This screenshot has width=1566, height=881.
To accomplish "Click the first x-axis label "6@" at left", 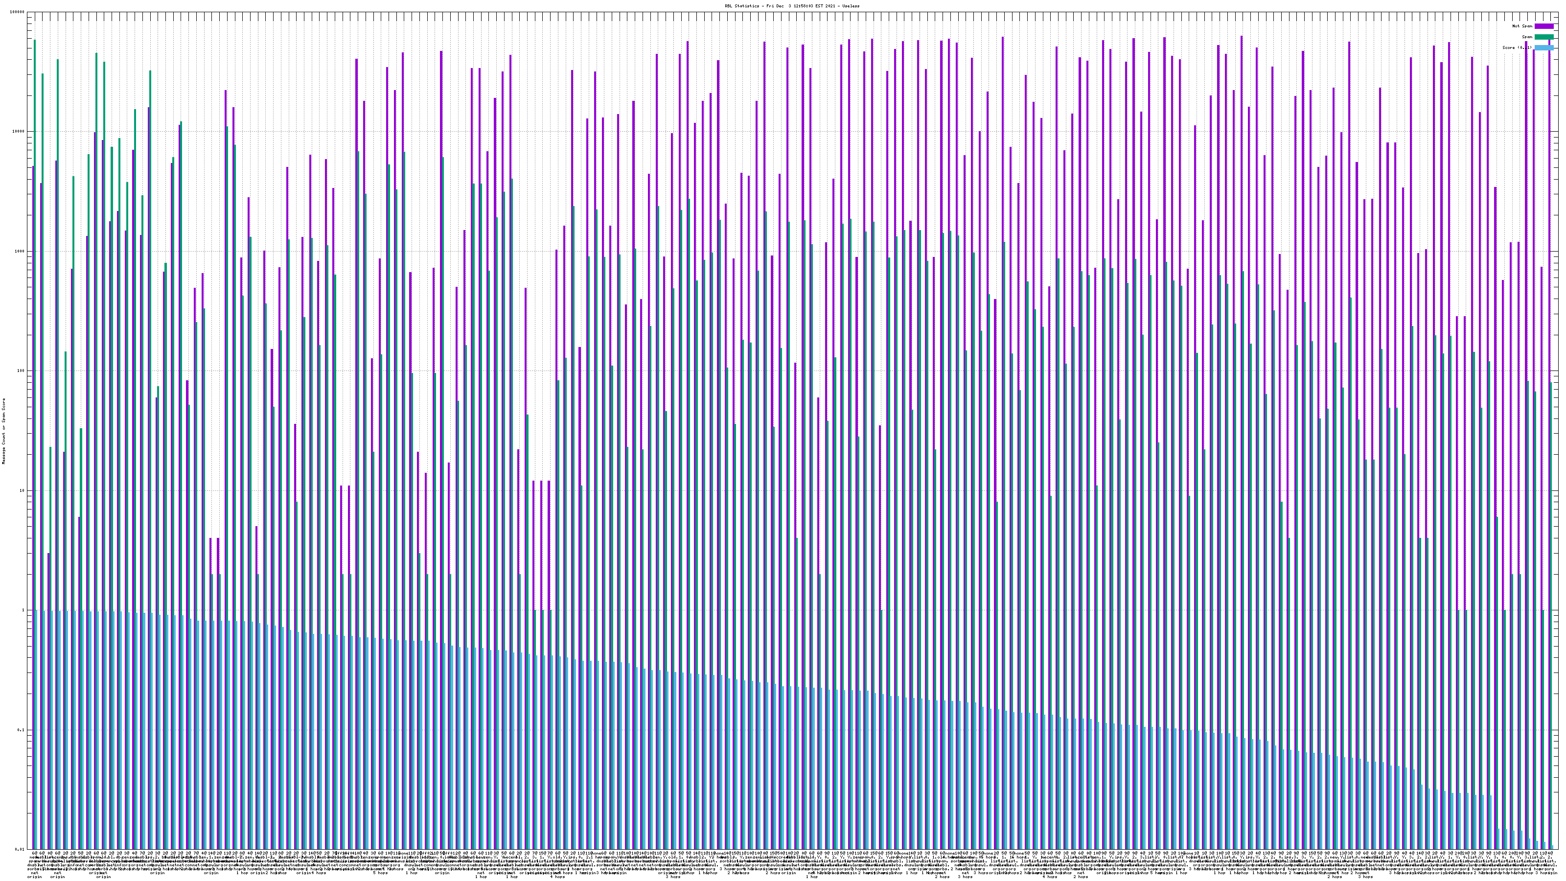I will click(34, 854).
